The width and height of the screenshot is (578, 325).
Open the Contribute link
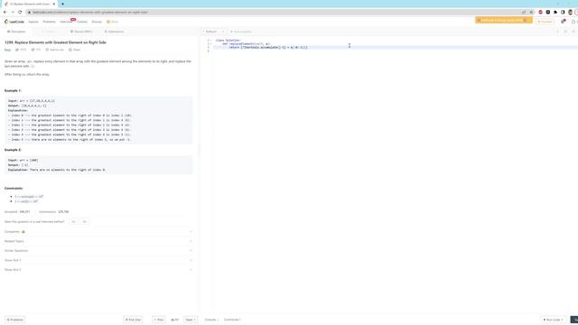click(232, 320)
